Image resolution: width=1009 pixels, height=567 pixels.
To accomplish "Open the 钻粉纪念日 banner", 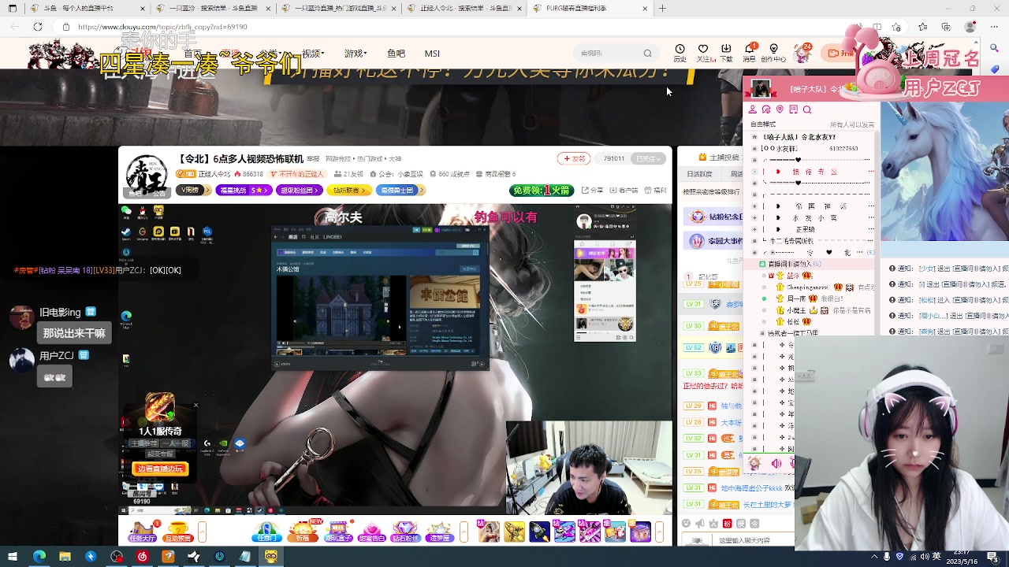I will click(x=713, y=217).
